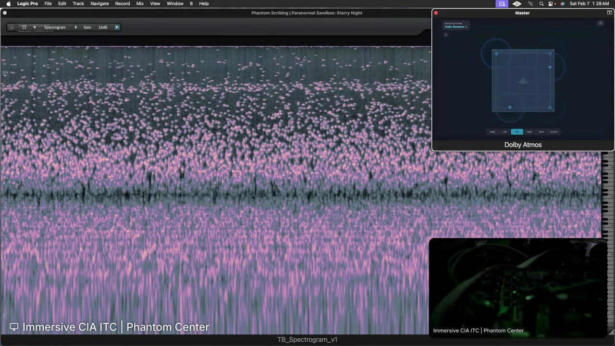The height and width of the screenshot is (346, 615).
Task: Click the top-left speaker object in panner
Action: pyautogui.click(x=496, y=54)
